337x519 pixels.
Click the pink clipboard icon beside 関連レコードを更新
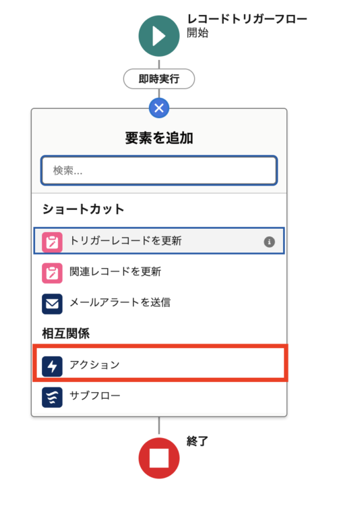click(52, 273)
